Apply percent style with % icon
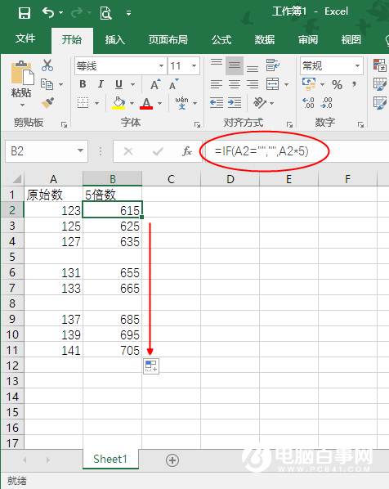This screenshot has height=489, width=389. pos(337,84)
